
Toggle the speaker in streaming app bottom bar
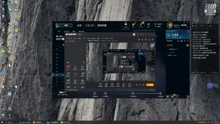tap(129, 85)
